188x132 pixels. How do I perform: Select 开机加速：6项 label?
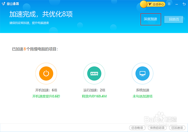46,90
